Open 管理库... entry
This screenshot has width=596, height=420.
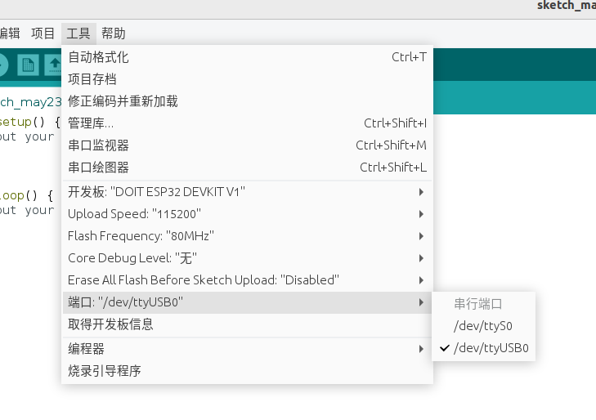(247, 123)
